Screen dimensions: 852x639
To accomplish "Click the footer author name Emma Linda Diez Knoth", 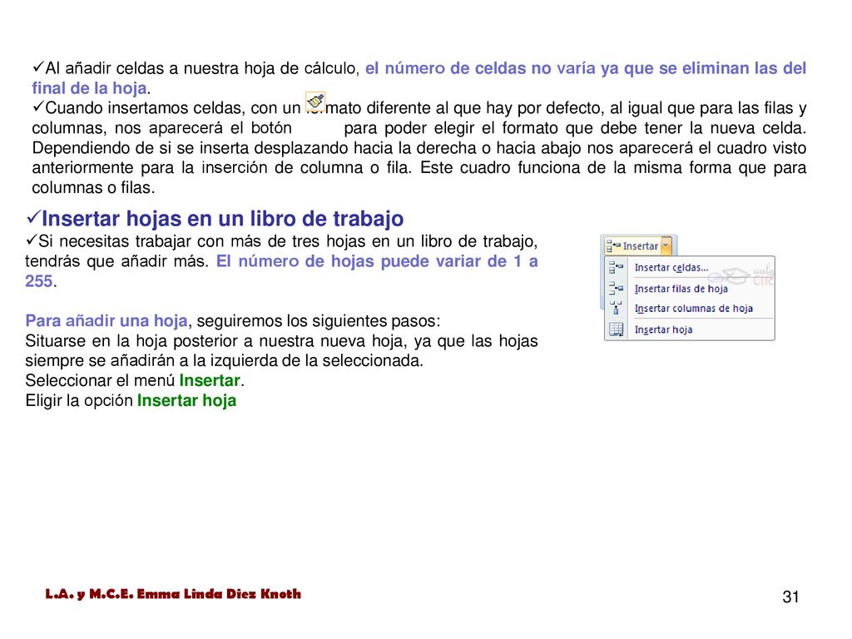I will [x=219, y=594].
